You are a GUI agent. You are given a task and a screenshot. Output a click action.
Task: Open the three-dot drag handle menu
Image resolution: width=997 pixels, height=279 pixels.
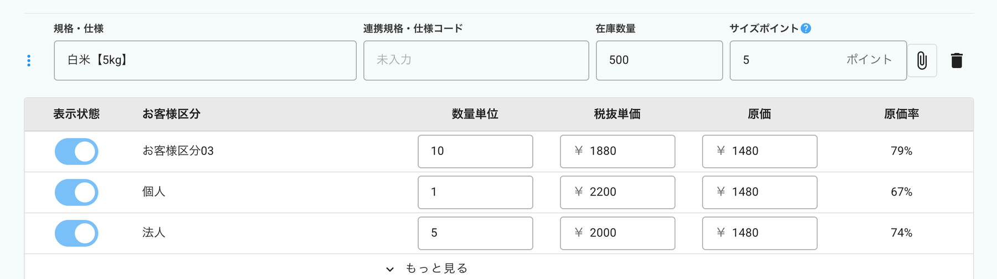click(x=29, y=60)
